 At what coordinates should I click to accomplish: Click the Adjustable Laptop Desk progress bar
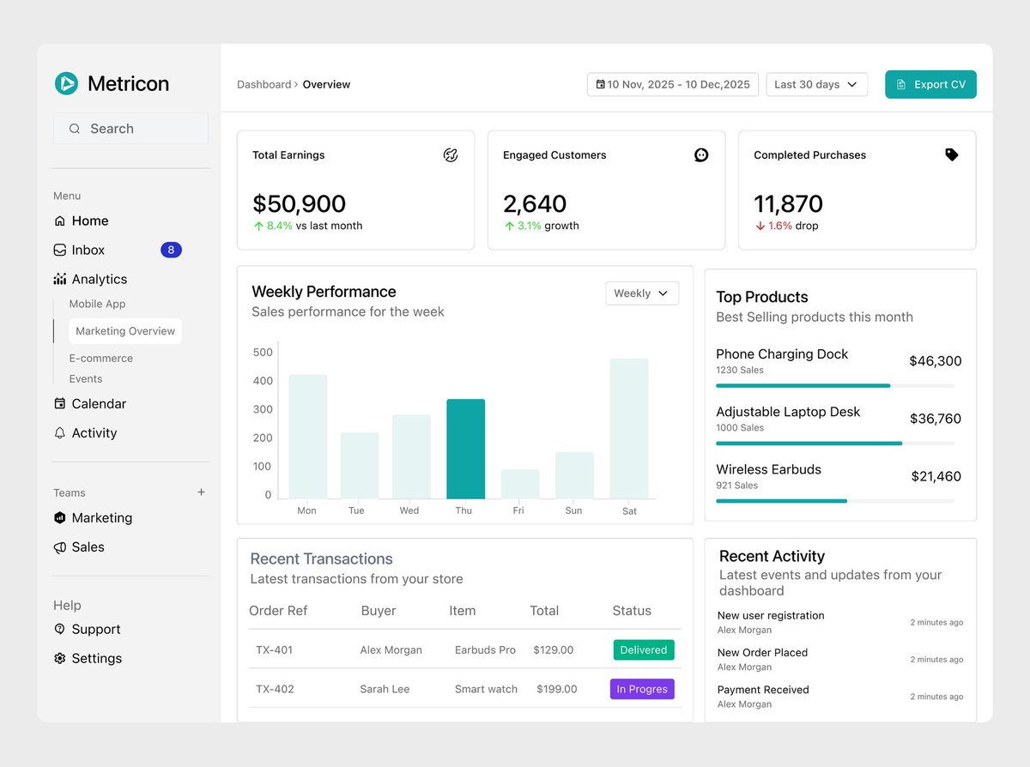click(x=835, y=444)
